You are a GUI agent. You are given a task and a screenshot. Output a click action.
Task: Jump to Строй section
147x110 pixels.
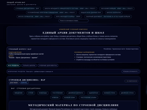(31, 93)
